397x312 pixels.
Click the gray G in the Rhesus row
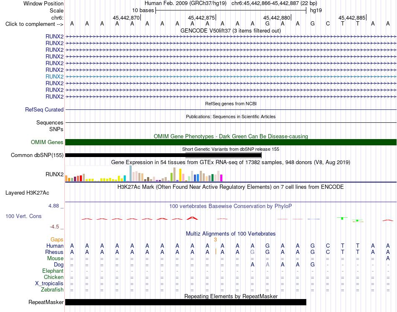pyautogui.click(x=252, y=252)
